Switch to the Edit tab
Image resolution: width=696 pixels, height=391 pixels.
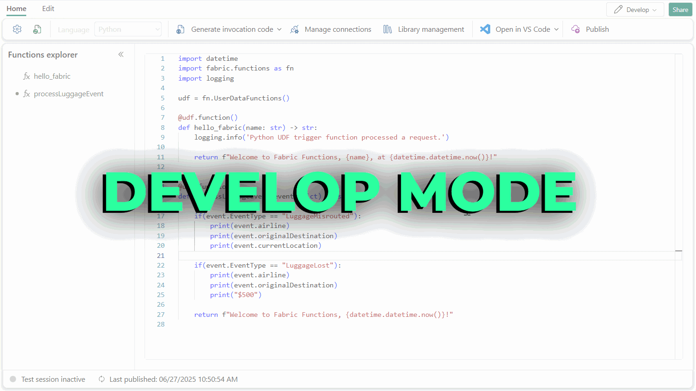click(x=48, y=9)
